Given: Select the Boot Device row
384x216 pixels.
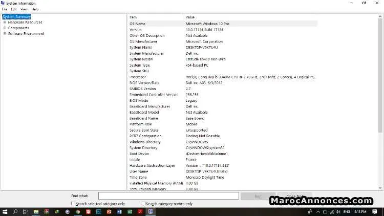Looking at the screenshot, I should pyautogui.click(x=223, y=154).
